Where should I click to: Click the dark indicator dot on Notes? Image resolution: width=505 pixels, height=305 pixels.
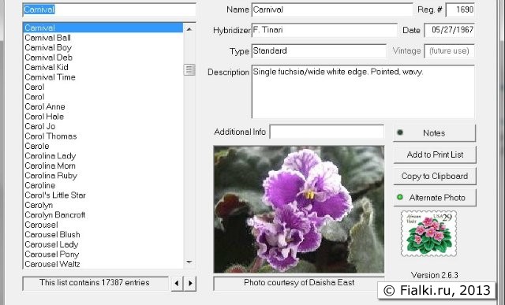(400, 132)
